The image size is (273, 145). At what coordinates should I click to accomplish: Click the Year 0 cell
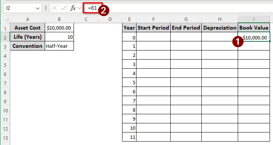129,37
